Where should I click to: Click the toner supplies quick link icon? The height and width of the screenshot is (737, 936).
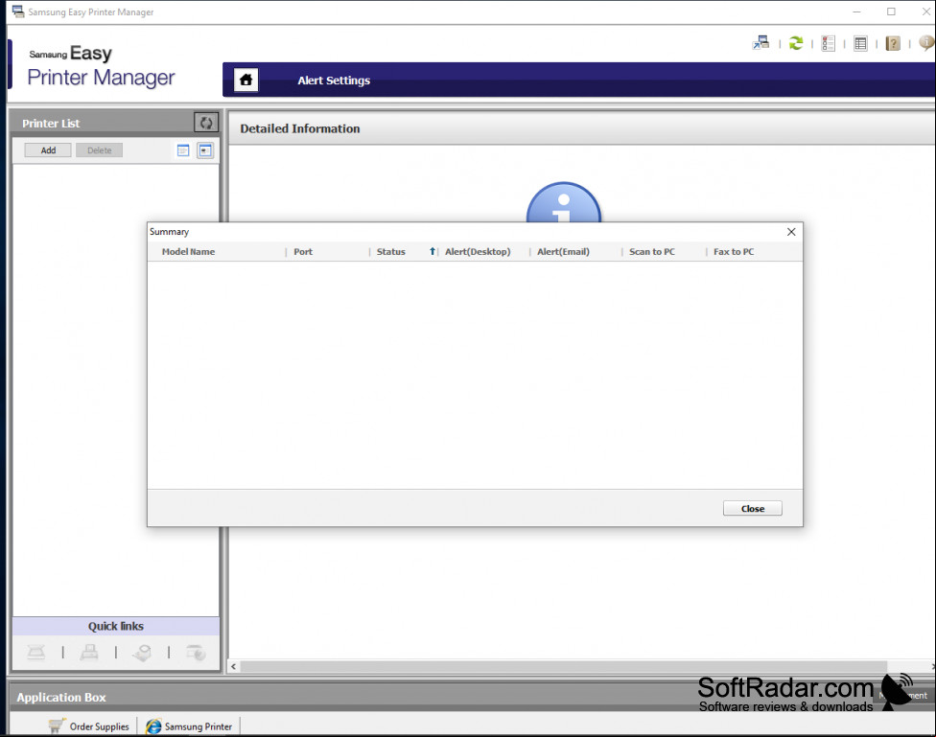point(142,653)
